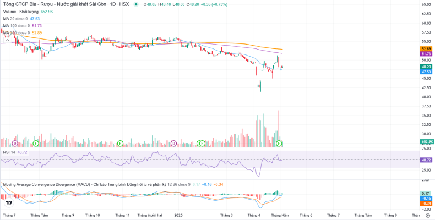Click Tháng Mười hai on the time axis
The height and width of the screenshot is (220, 435).
(150, 215)
